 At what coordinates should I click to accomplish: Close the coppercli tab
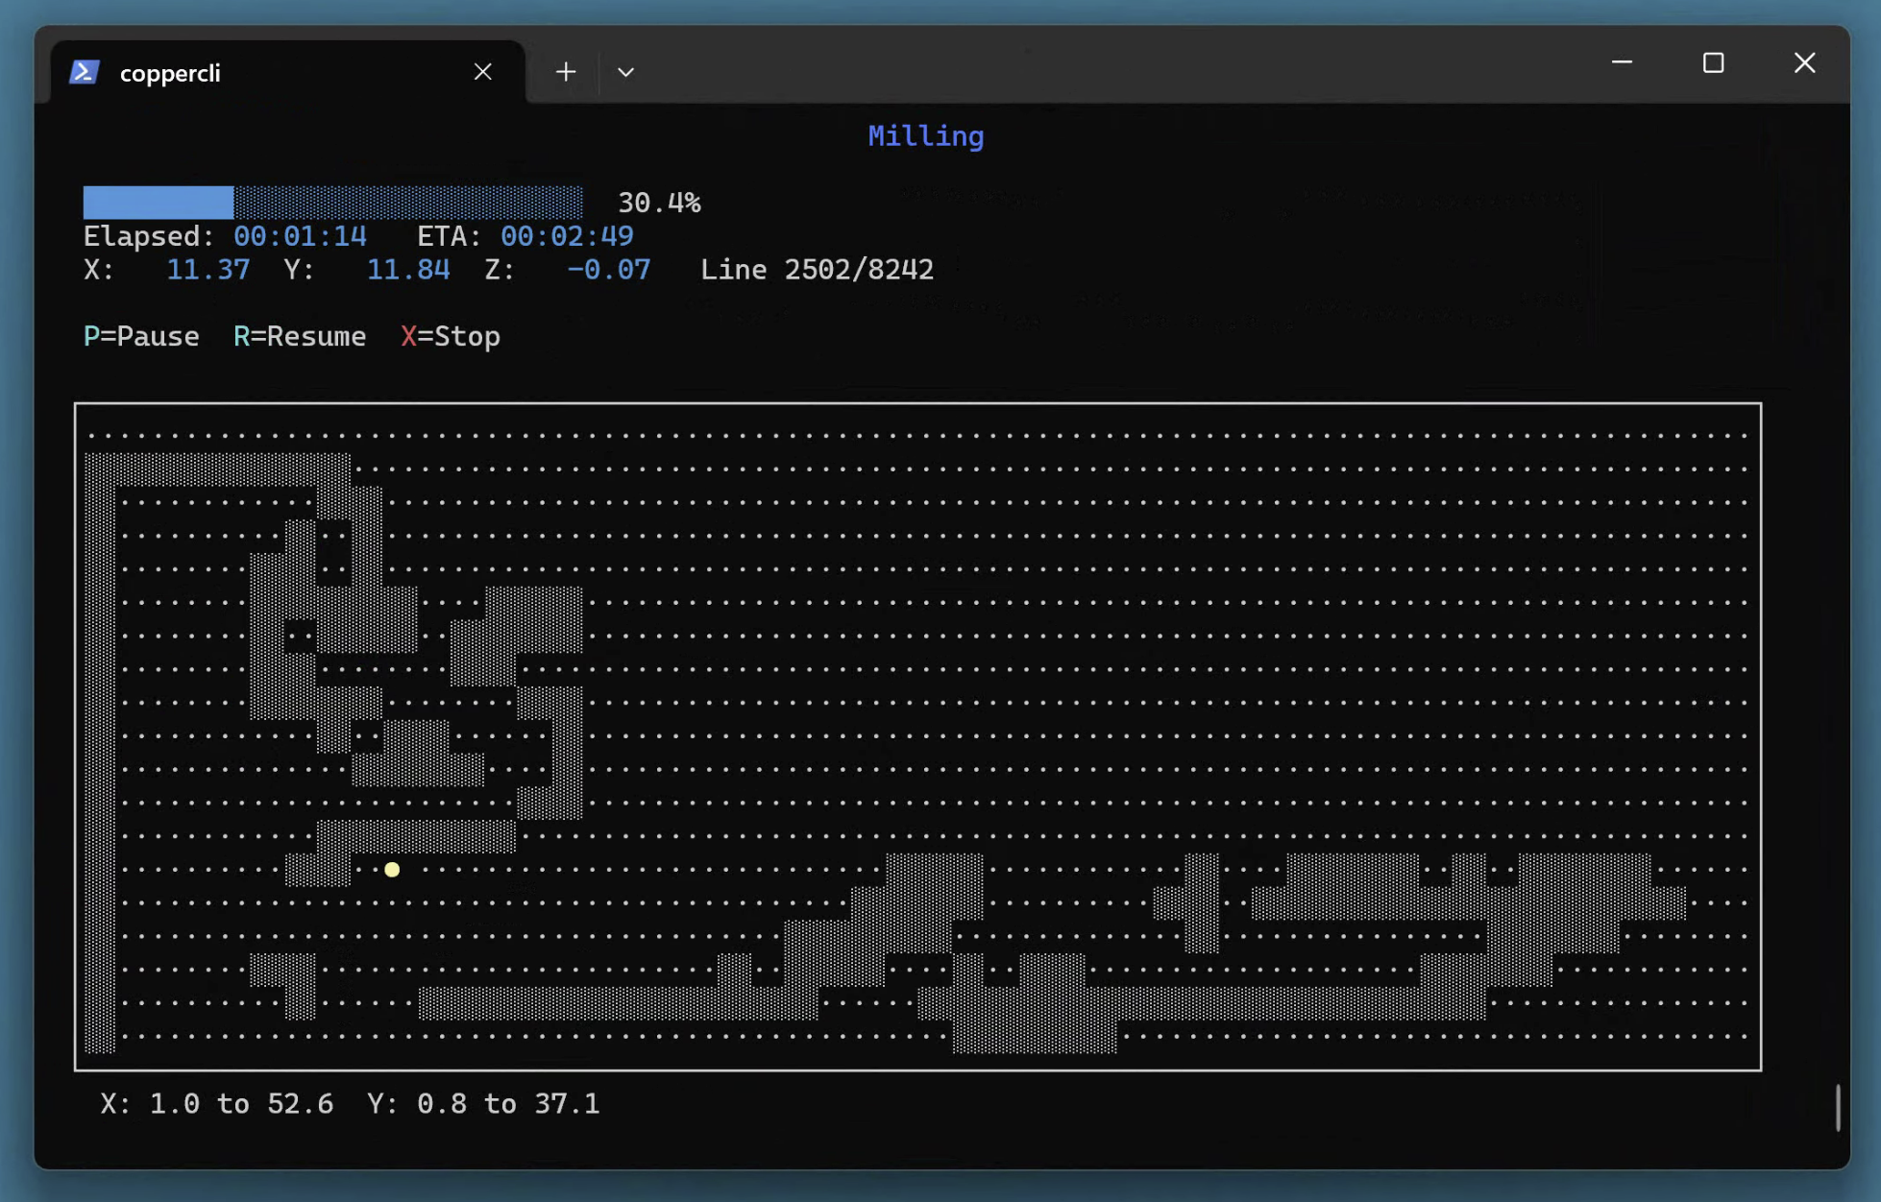click(482, 72)
